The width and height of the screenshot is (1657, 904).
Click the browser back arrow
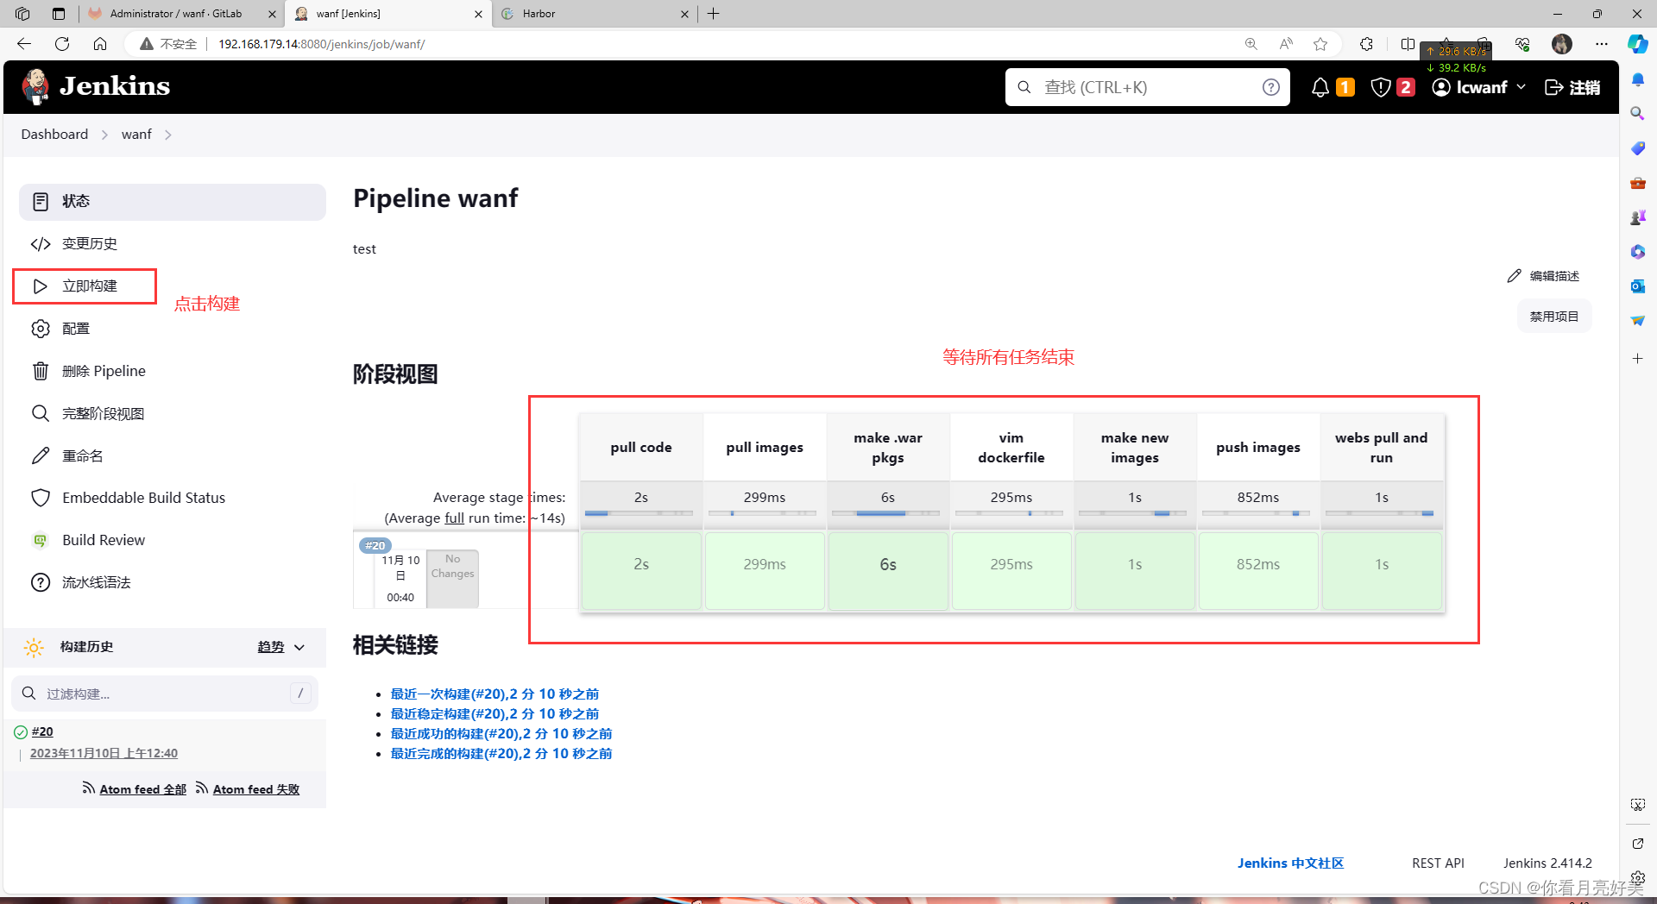pyautogui.click(x=24, y=44)
